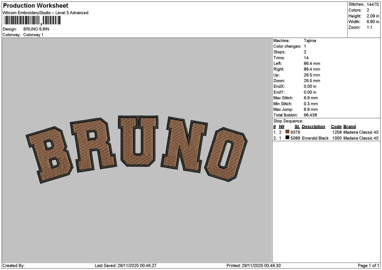
Task: Click the 'N#' column header
Action: [282, 127]
